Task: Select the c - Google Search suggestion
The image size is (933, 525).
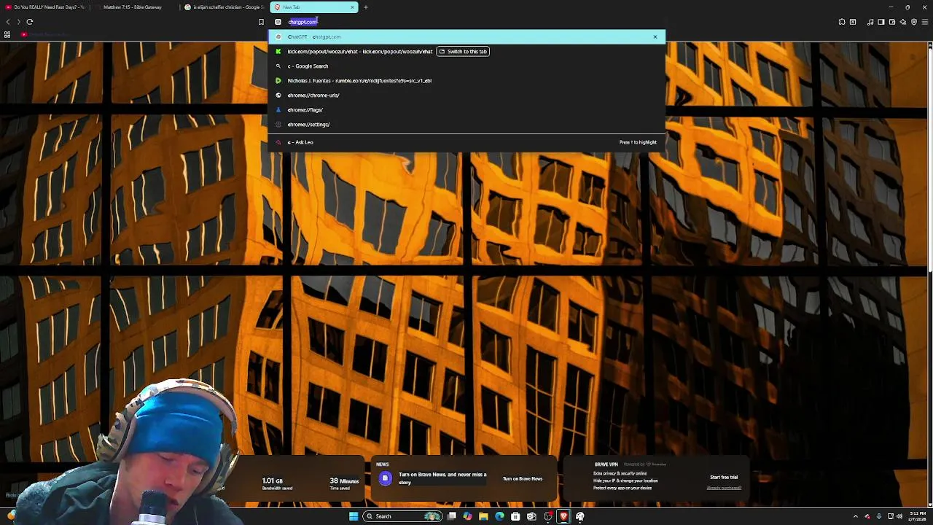Action: click(x=466, y=66)
